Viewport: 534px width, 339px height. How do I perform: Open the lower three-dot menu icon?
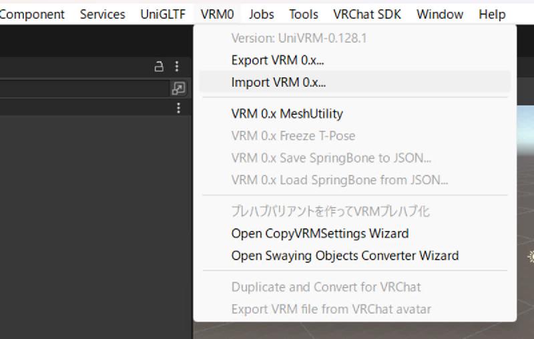[x=178, y=108]
